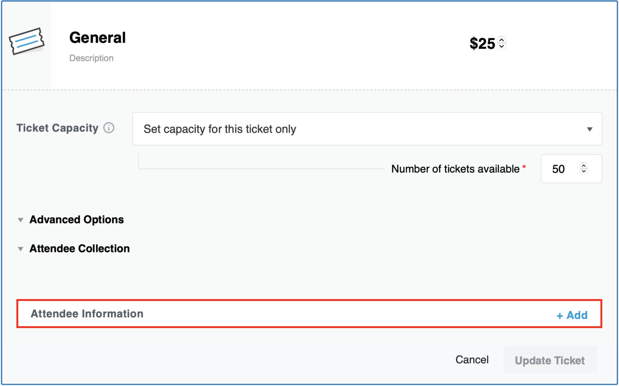Select the General ticket title
The image size is (619, 386).
98,37
